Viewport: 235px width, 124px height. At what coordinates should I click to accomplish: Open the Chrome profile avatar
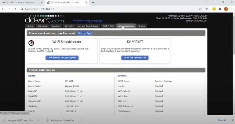pyautogui.click(x=226, y=9)
